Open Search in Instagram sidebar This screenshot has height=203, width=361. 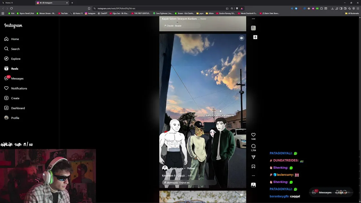point(12,49)
